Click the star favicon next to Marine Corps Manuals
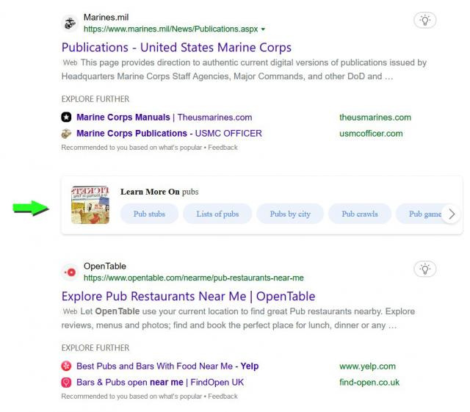This screenshot has width=470, height=412. tap(66, 118)
